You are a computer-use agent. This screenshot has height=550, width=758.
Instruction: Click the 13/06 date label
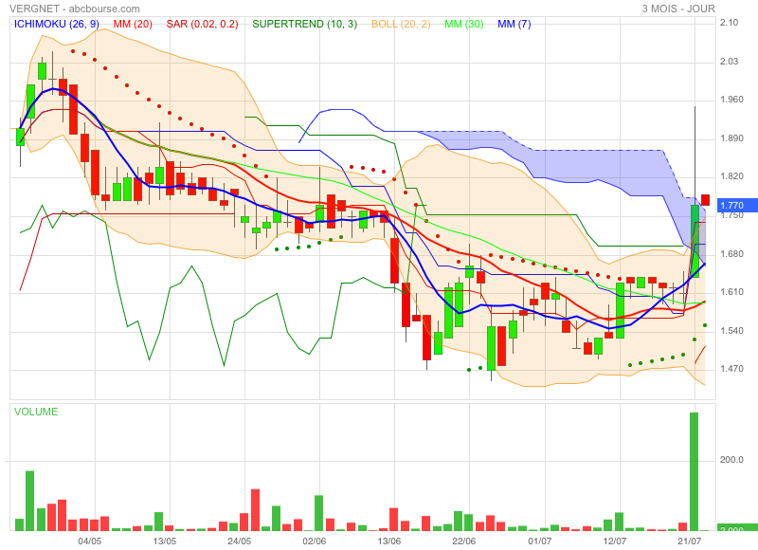tap(389, 541)
